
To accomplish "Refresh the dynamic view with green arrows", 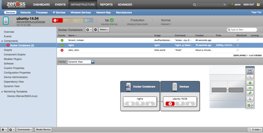I will click(249, 105).
